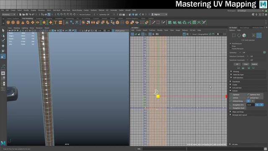Screen dimensions: 268x151
Task: Switch to the Sculpting shelf tab
Action: pos(39,18)
